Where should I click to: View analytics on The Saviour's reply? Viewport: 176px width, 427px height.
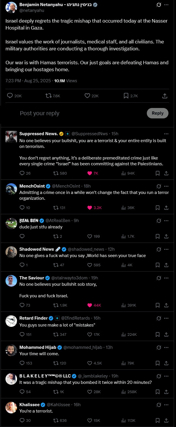coord(123,305)
